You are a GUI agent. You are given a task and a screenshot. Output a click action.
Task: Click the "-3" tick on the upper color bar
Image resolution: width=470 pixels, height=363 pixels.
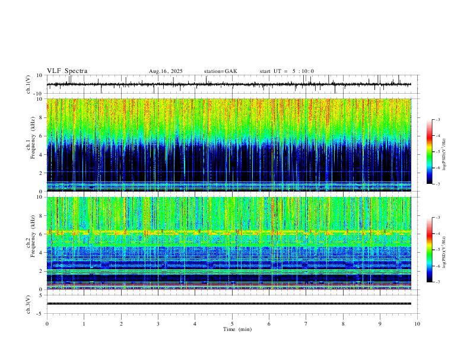(x=438, y=119)
